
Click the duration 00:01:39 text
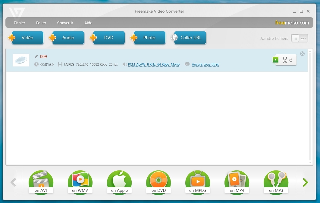tap(47, 64)
